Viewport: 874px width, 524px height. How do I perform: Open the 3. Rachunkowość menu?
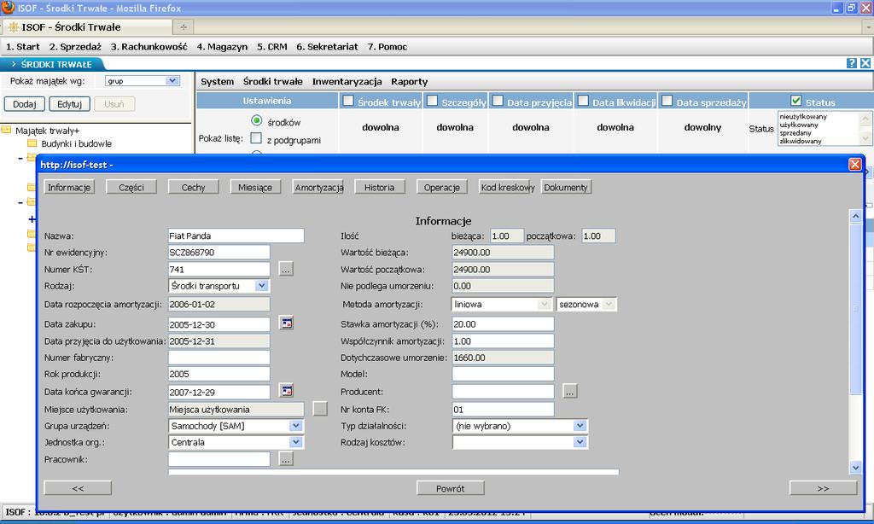[x=149, y=47]
